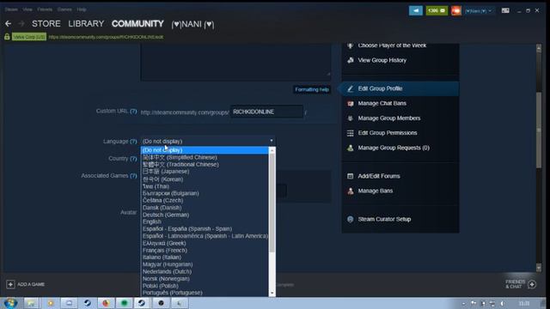Open Windows Explorer from the taskbar
Image resolution: width=550 pixels, height=309 pixels.
click(x=32, y=303)
